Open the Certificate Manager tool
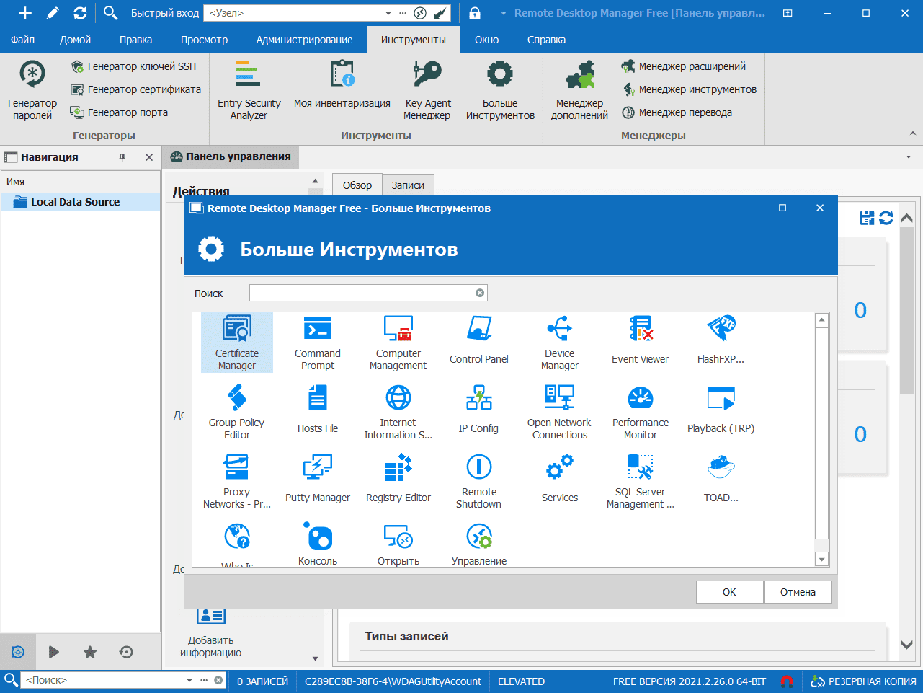 pos(237,343)
